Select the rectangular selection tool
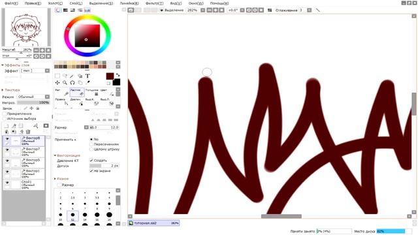 pos(57,76)
